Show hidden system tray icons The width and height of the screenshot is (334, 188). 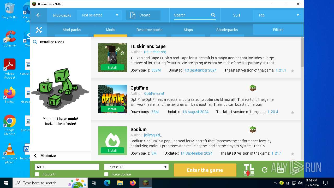275,183
